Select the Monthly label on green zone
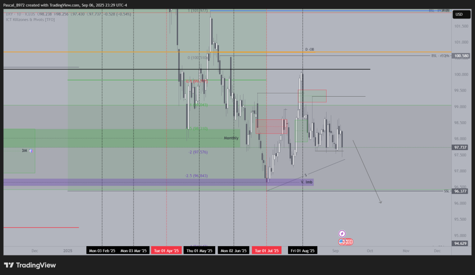475x275 pixels. [231, 138]
